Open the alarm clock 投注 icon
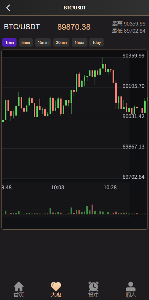Image resolution: width=149 pixels, height=300 pixels. pyautogui.click(x=93, y=286)
